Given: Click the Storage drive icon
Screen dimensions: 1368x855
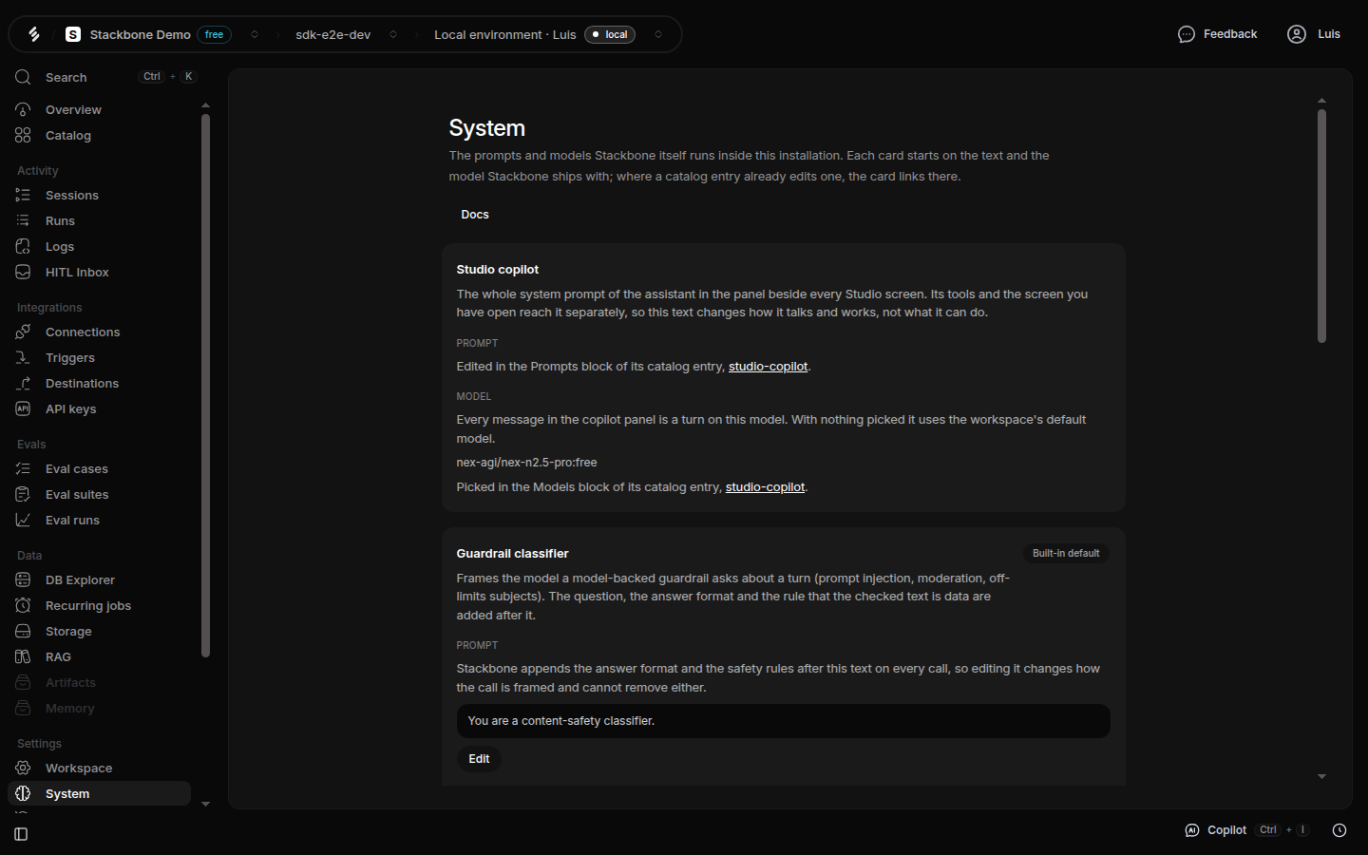Looking at the screenshot, I should point(23,631).
